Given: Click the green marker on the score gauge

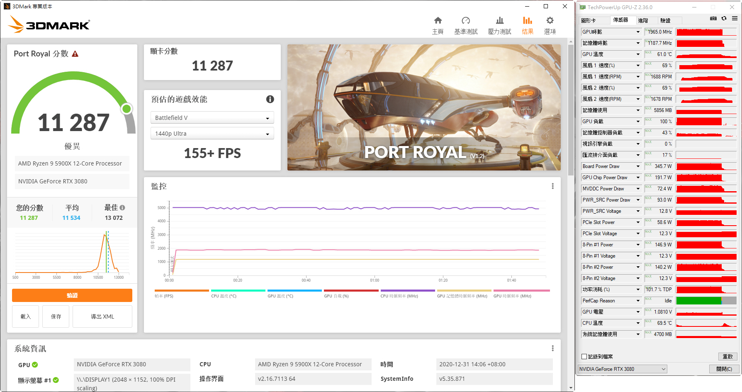Looking at the screenshot, I should tap(127, 109).
